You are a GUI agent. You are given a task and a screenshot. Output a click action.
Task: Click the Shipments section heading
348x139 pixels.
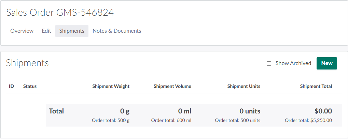tap(27, 63)
